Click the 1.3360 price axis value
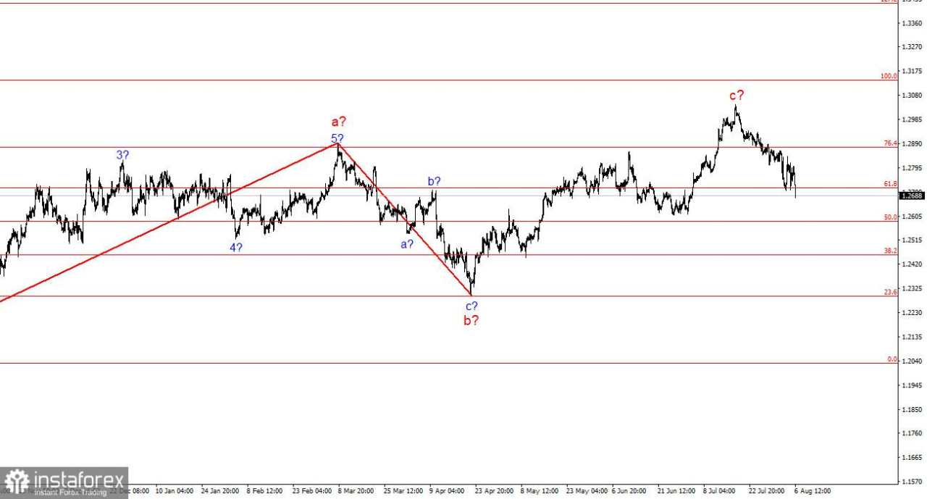This screenshot has height=499, width=927. tap(912, 23)
